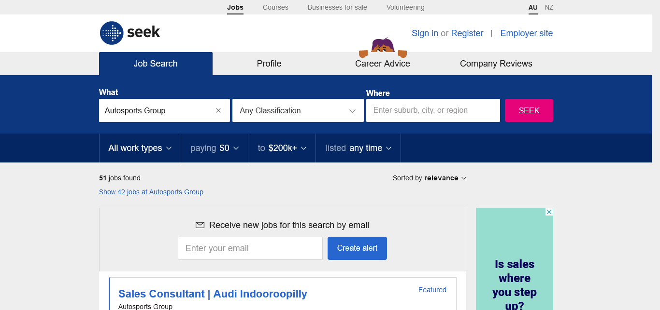This screenshot has height=310, width=660.
Task: Open the All work types filter
Action: pyautogui.click(x=140, y=148)
